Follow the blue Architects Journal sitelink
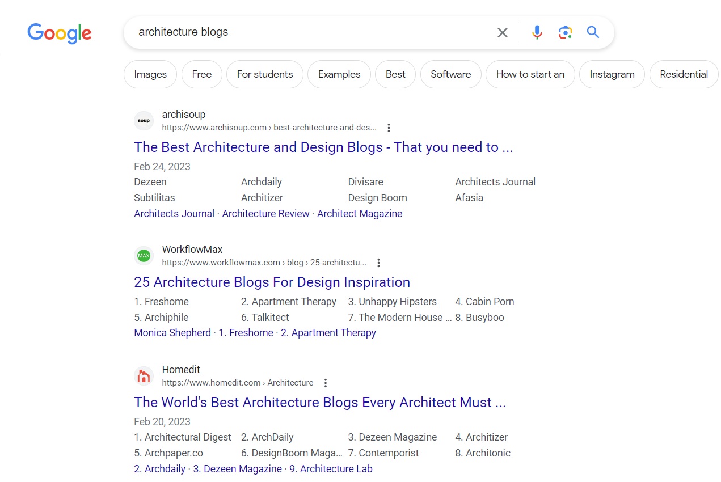The image size is (721, 482). (174, 214)
